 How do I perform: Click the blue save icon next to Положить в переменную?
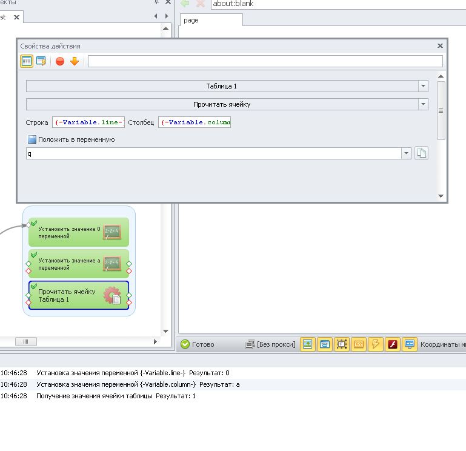(32, 139)
